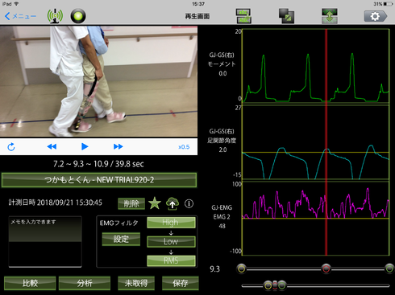Select the red current-position slider handle
Screen dimensions: 395x295
coord(326,268)
